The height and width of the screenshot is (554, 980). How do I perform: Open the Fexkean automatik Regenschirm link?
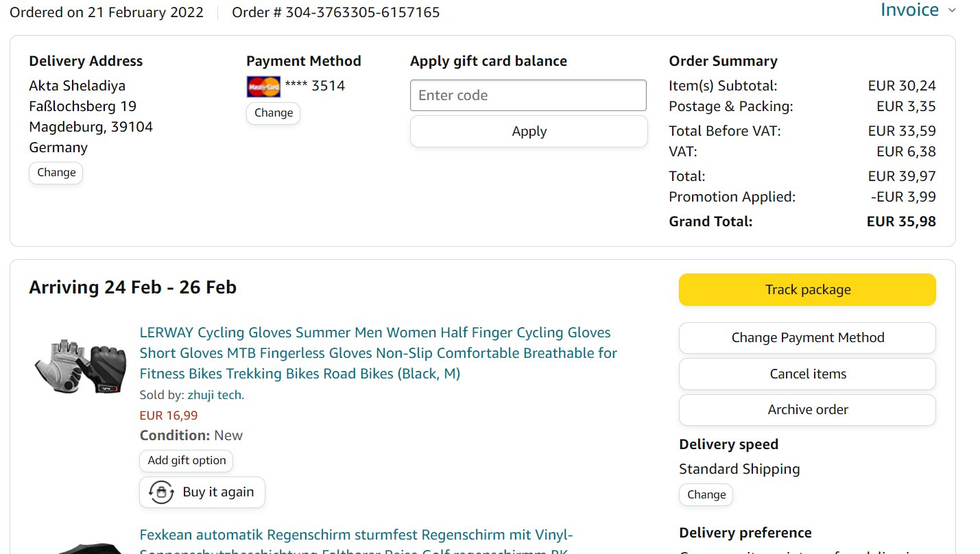click(x=356, y=535)
